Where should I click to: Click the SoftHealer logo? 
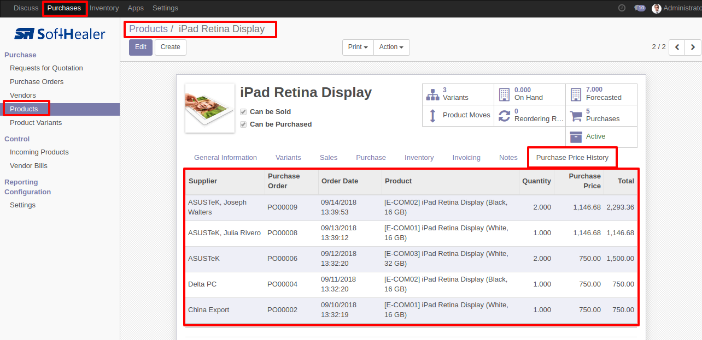(x=60, y=34)
